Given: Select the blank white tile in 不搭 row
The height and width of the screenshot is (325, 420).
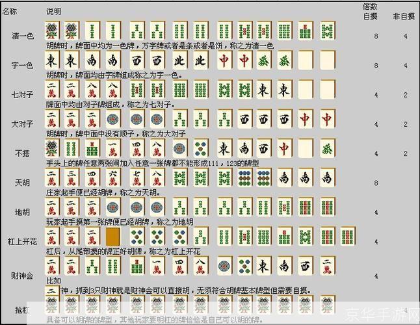Looking at the screenshot, I should point(306,148).
